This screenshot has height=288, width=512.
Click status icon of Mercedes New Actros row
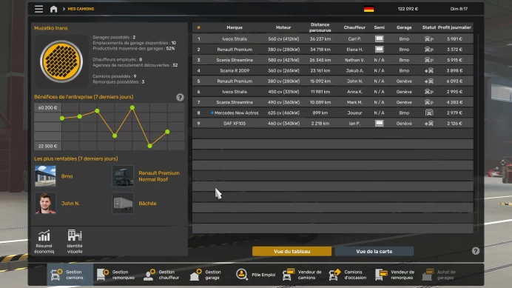(x=429, y=113)
